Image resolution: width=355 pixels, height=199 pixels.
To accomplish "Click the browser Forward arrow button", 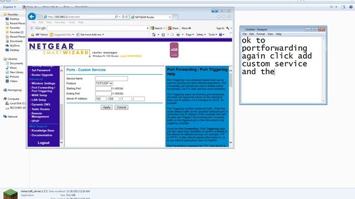I will click(39, 17).
